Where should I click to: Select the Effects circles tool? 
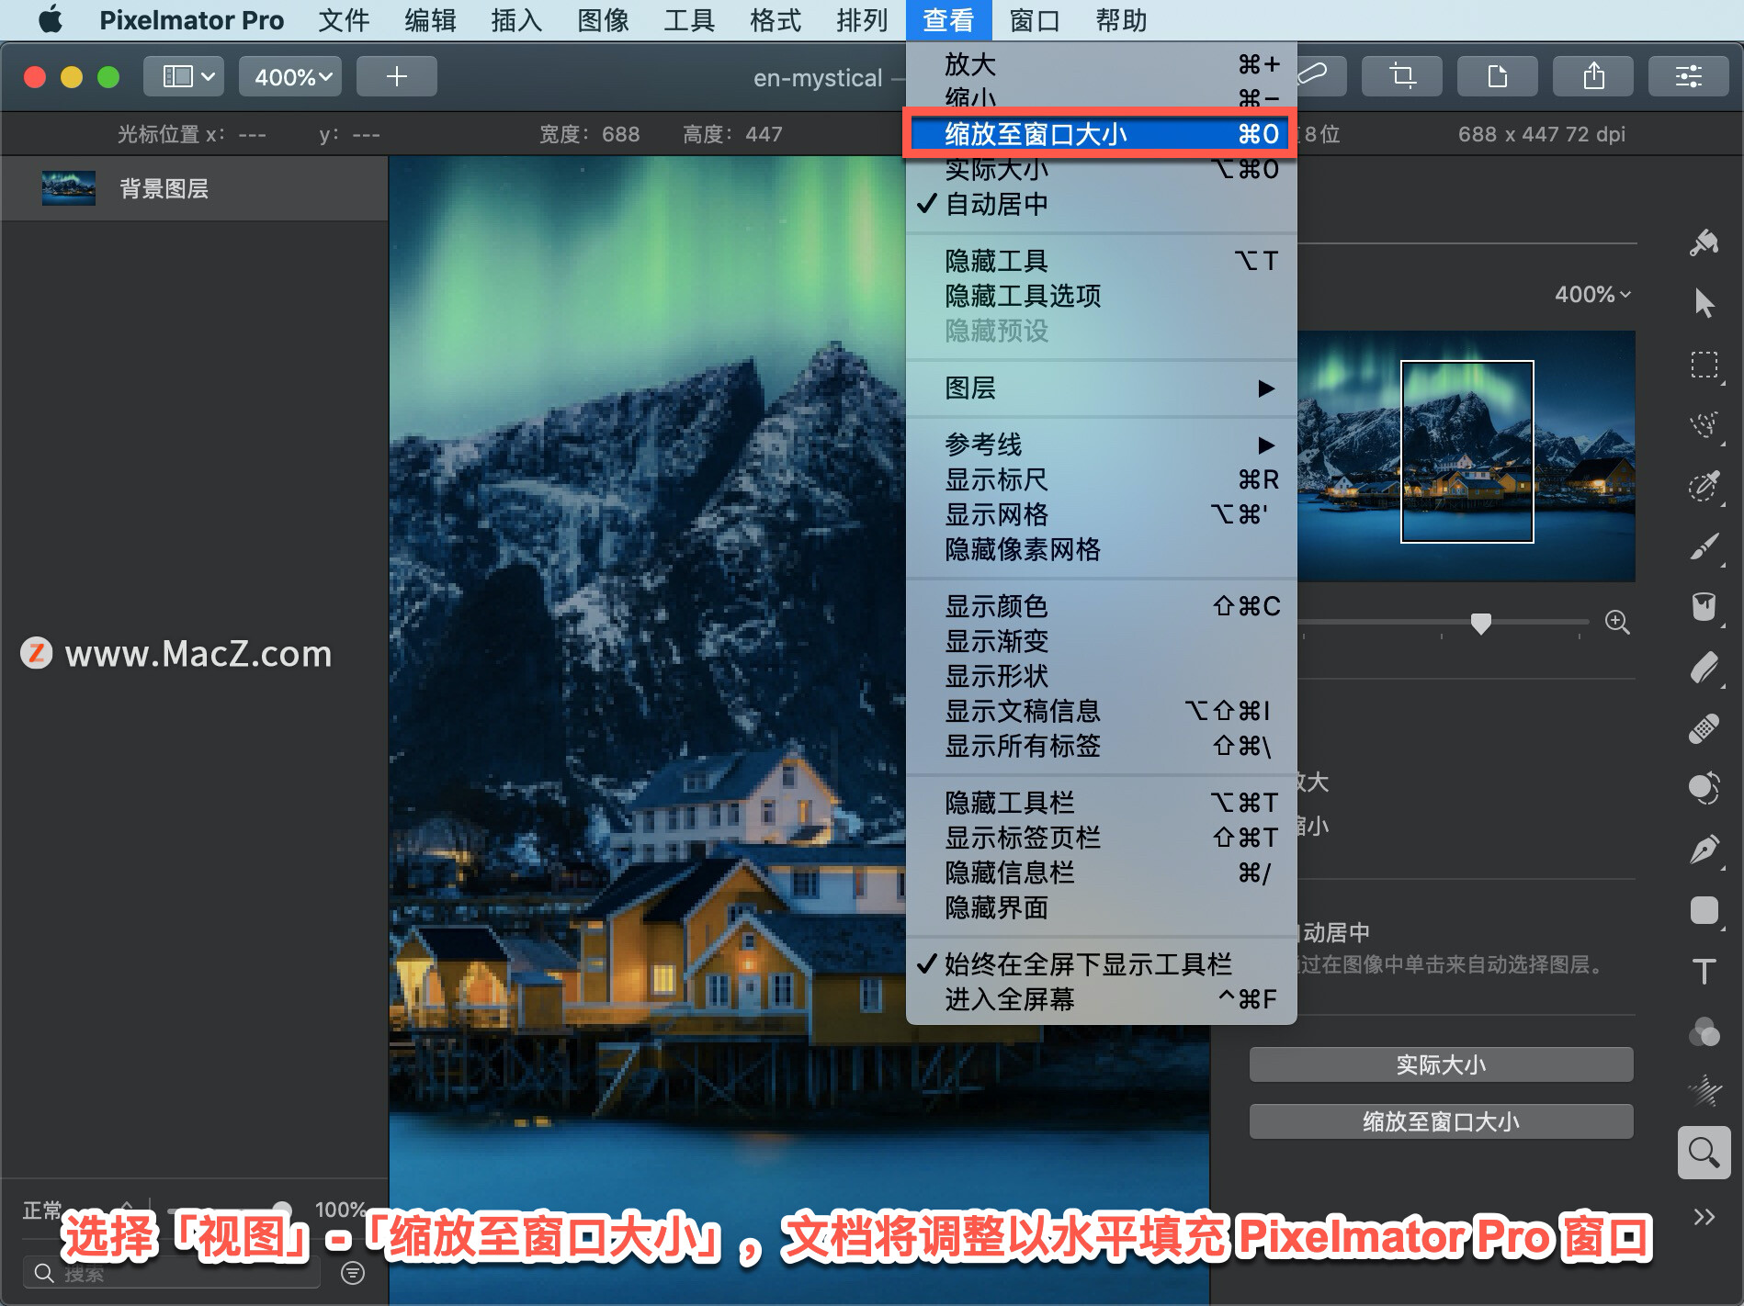(x=1704, y=1031)
